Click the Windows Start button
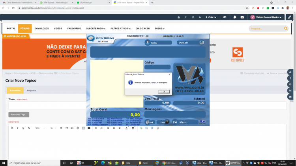This screenshot has width=296, height=166. click(4, 163)
